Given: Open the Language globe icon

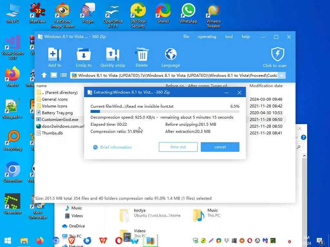Looking at the screenshot, I should click(171, 54).
